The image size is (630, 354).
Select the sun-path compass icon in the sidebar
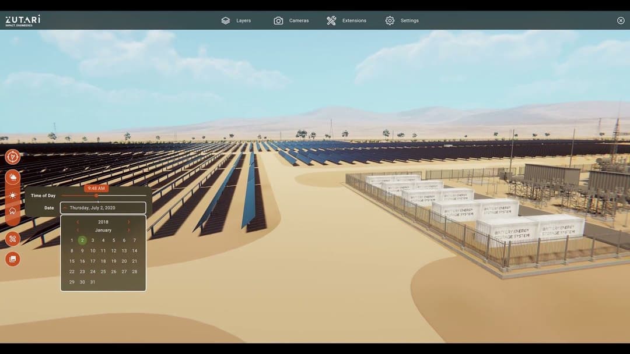point(13,156)
